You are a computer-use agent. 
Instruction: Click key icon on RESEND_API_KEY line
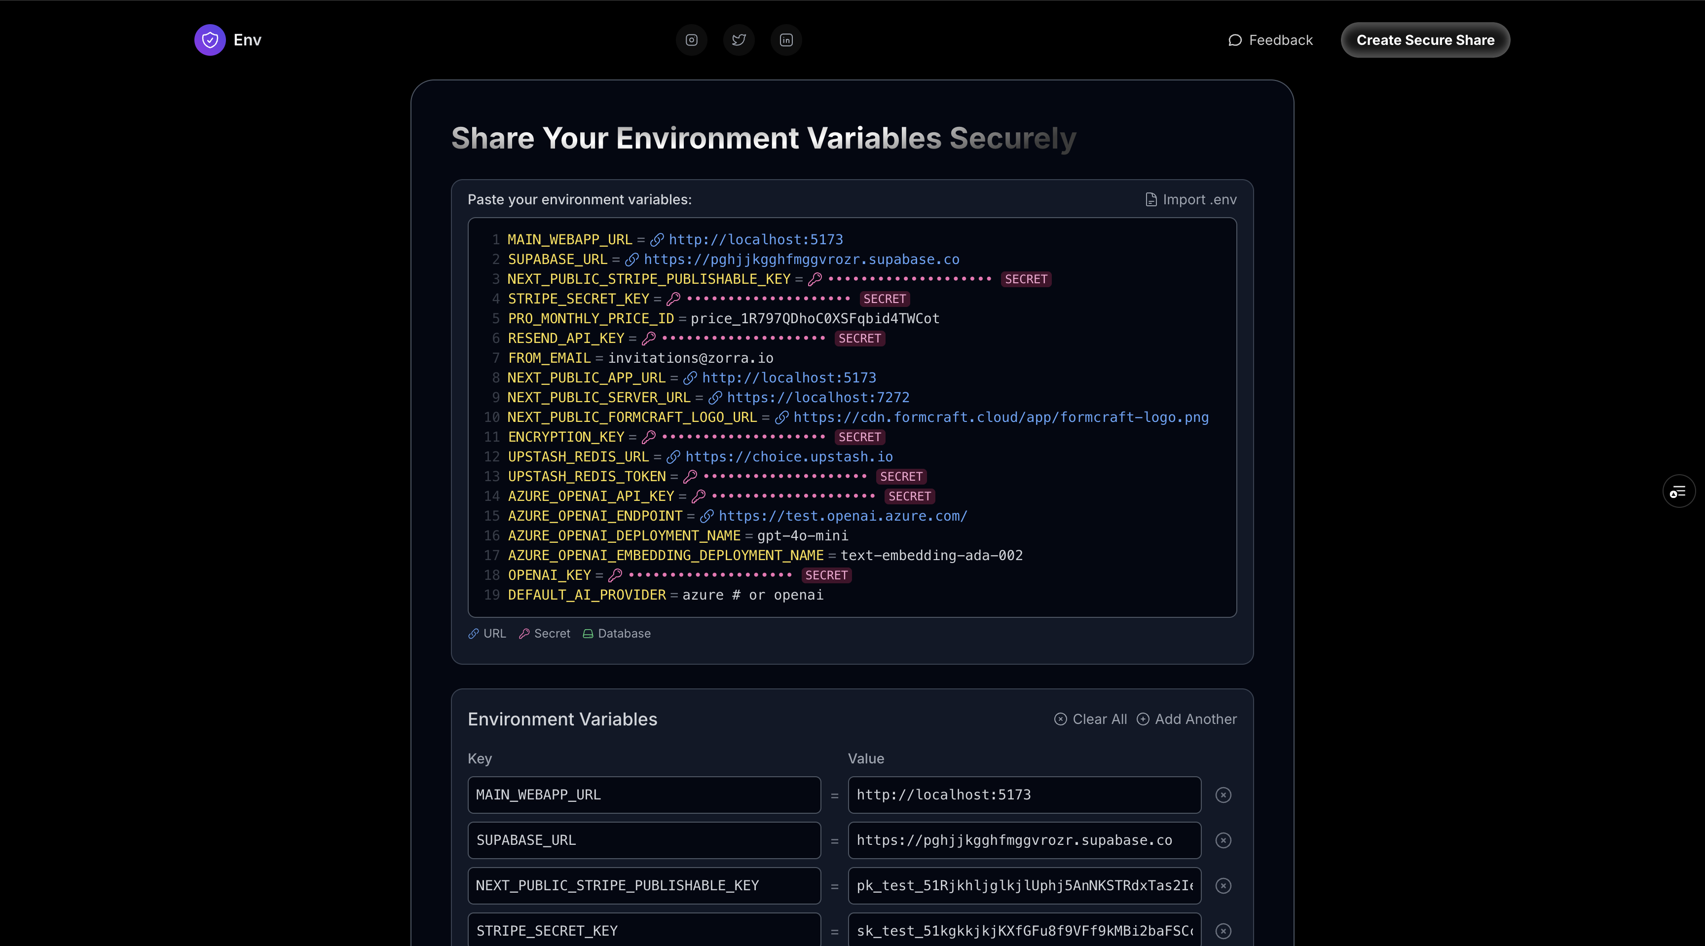tap(649, 339)
